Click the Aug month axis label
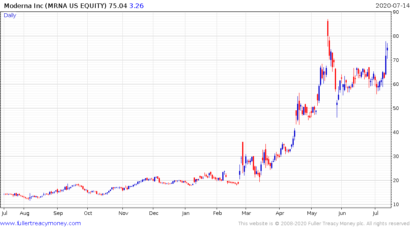This screenshot has width=410, height=229. tap(24, 213)
